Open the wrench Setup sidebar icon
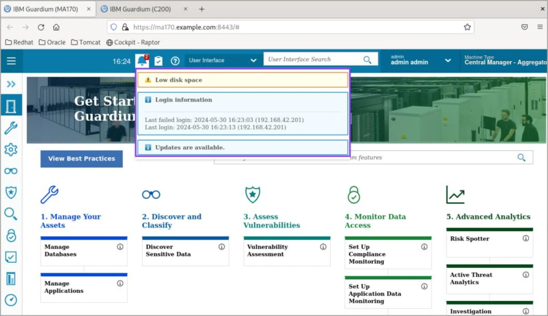Screen dimensions: 548x316 tap(11, 127)
